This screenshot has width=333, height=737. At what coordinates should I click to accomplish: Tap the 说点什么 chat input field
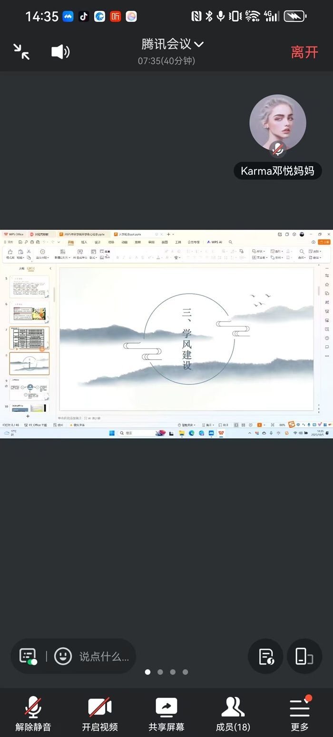click(104, 657)
